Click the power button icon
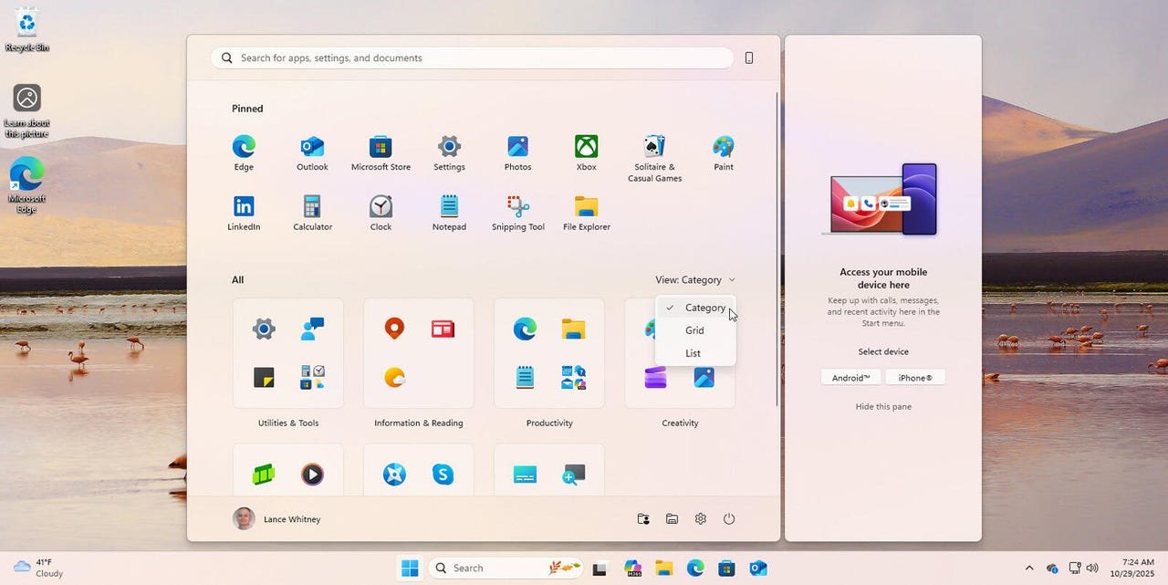This screenshot has height=585, width=1168. point(729,519)
